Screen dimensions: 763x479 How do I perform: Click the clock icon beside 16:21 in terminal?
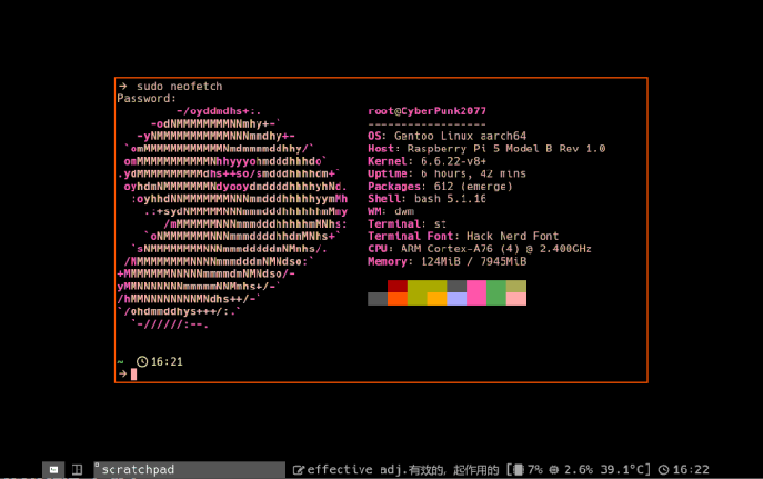pyautogui.click(x=142, y=362)
